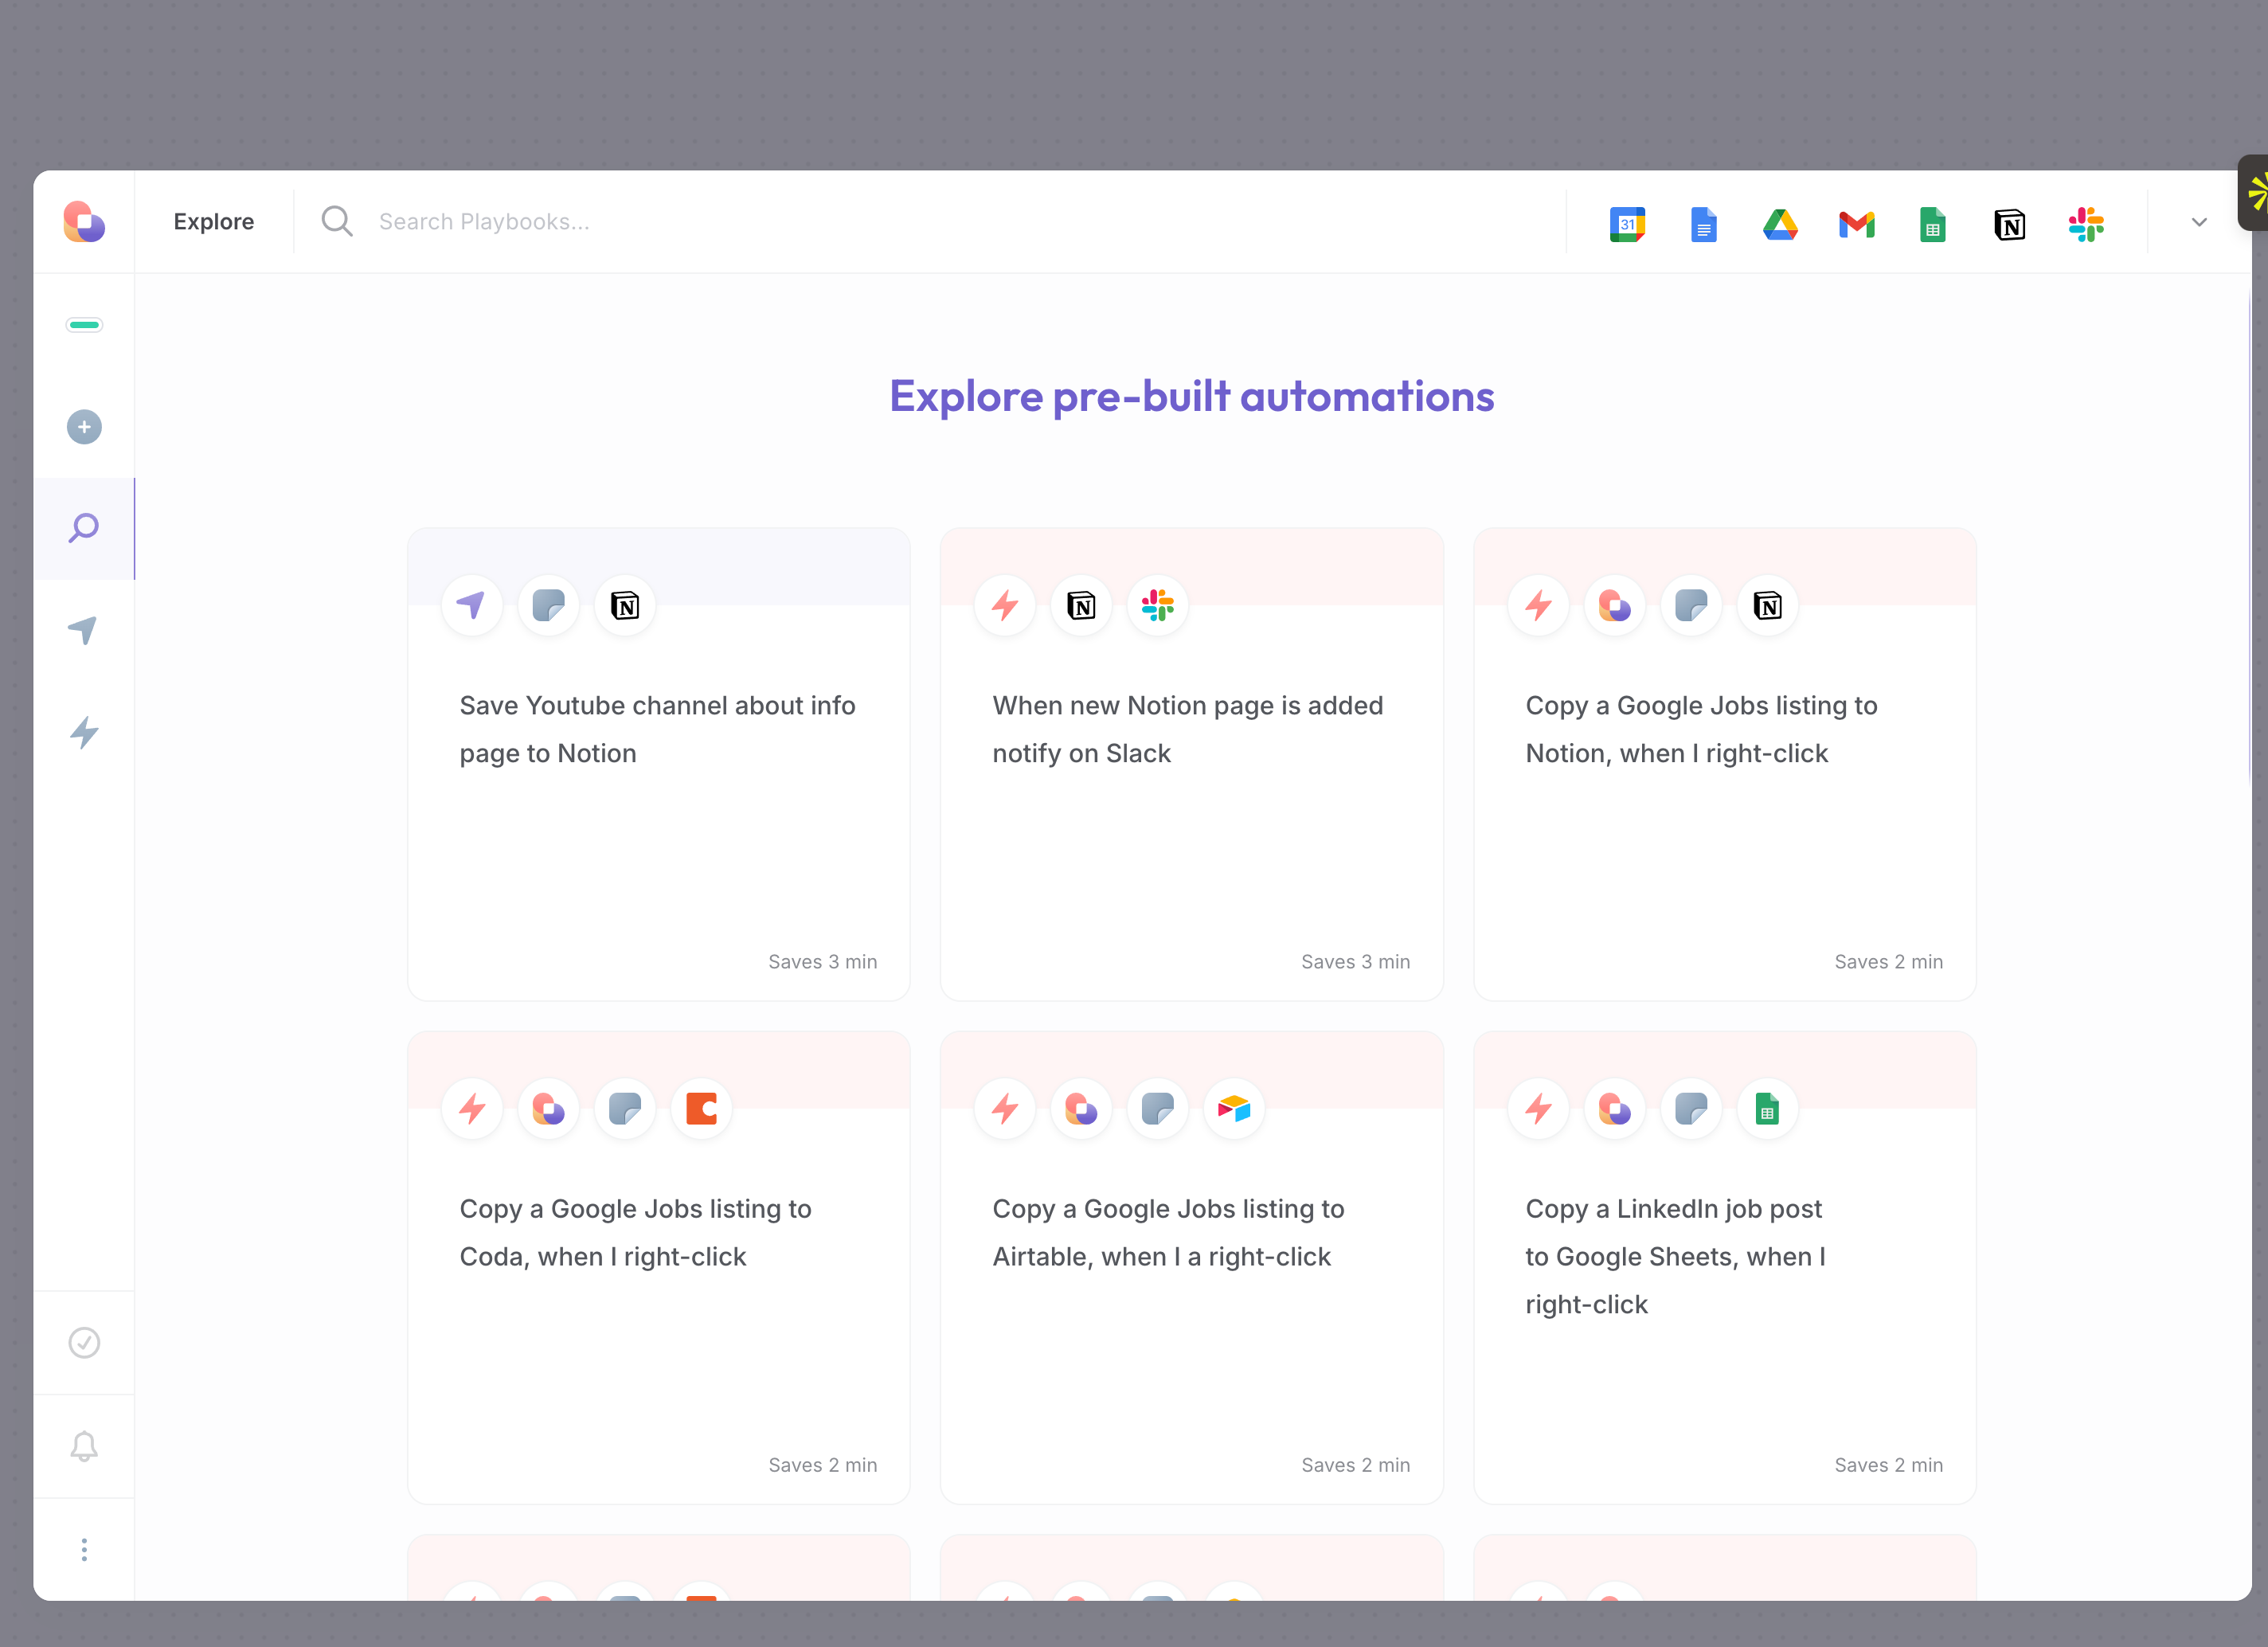This screenshot has width=2268, height=1647.
Task: Open Save Youtube channel about info card
Action: 658,765
